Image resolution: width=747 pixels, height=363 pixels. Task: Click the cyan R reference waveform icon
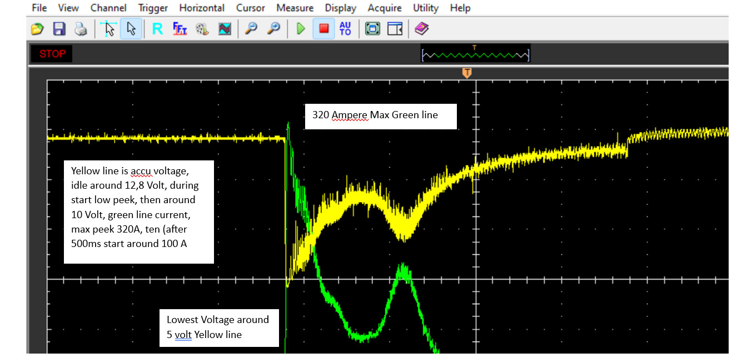click(157, 29)
